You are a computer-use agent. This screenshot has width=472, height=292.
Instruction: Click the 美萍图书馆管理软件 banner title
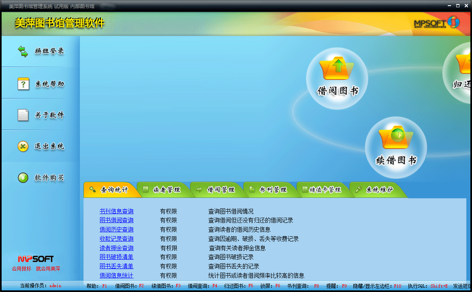(x=60, y=23)
